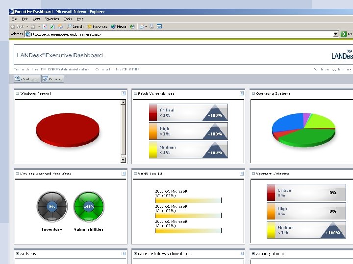Open the Help menu

pyautogui.click(x=80, y=19)
